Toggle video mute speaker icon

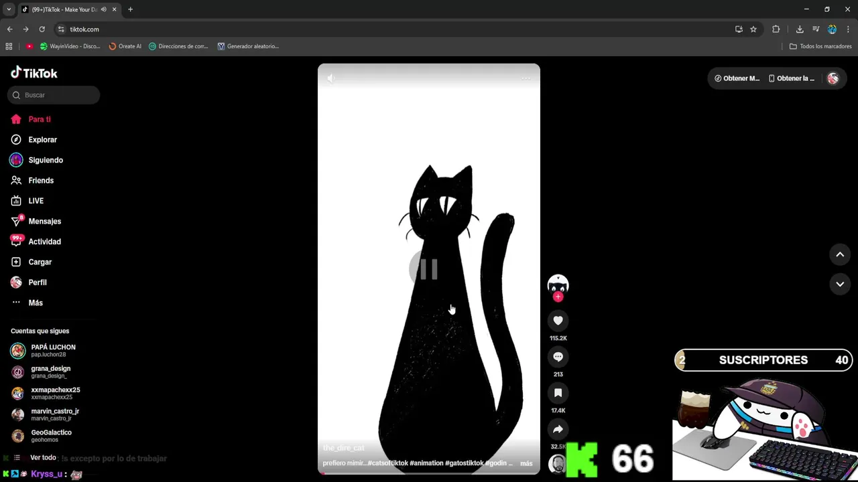(x=331, y=78)
